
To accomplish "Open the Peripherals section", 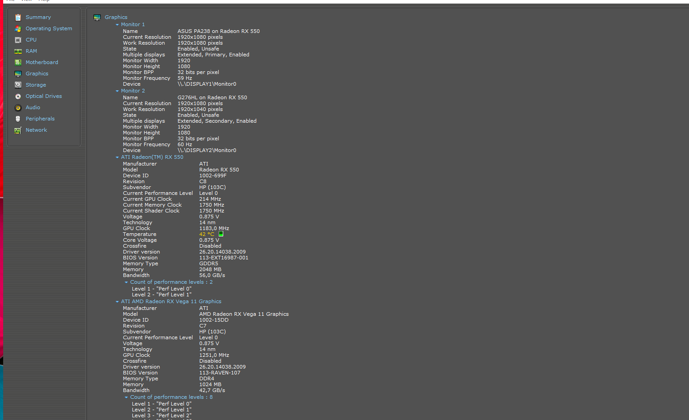I will (x=40, y=119).
